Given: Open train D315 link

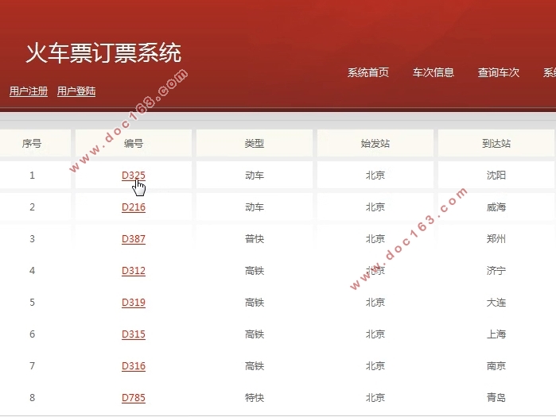Looking at the screenshot, I should click(x=134, y=334).
